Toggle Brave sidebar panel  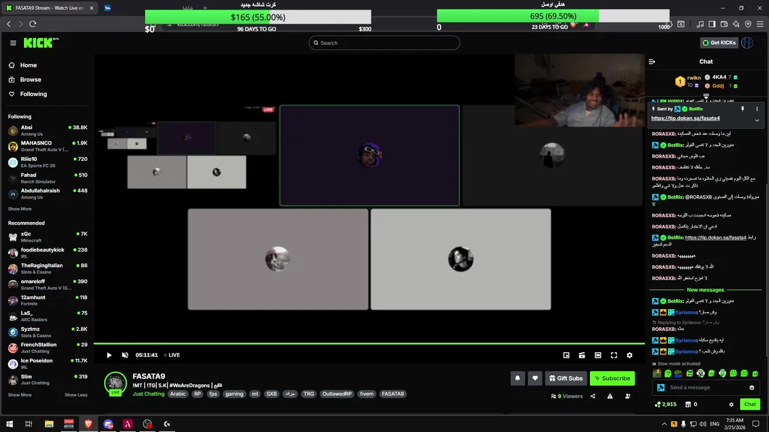(x=712, y=24)
